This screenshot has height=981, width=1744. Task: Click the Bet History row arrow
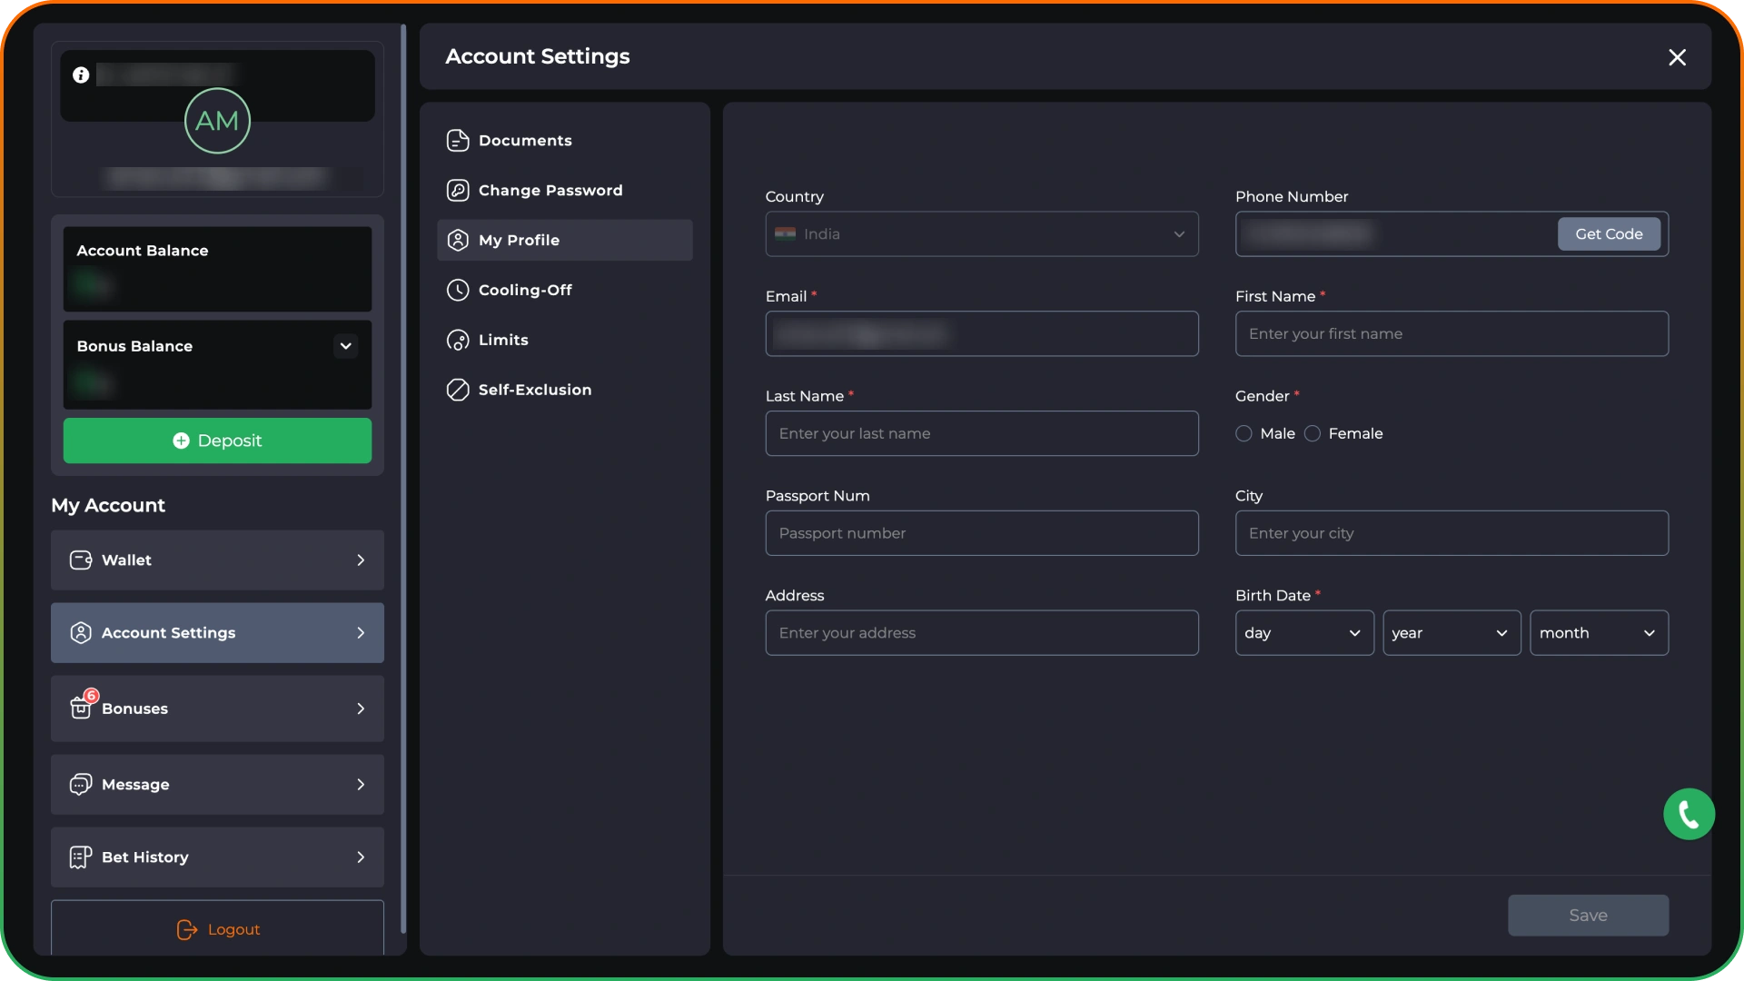tap(361, 857)
